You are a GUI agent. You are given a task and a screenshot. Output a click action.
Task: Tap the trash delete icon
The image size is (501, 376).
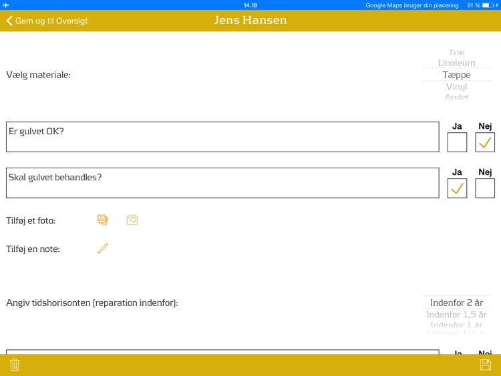click(x=15, y=365)
